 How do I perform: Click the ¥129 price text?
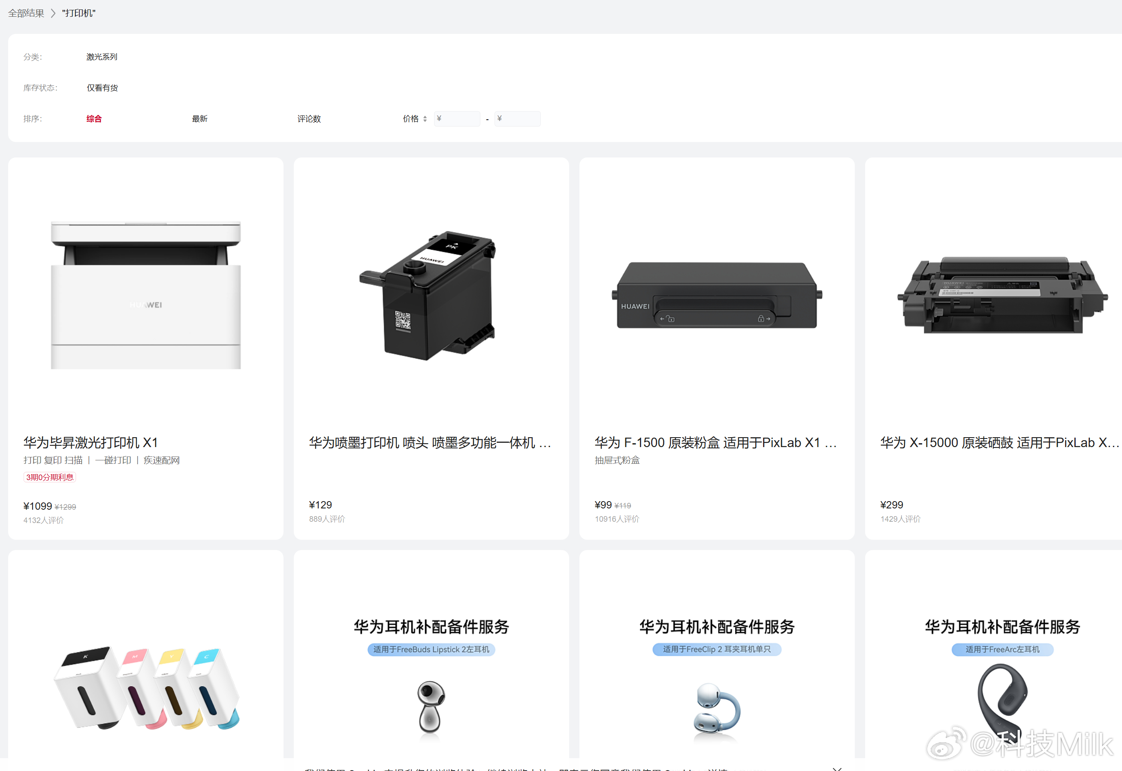[x=320, y=505]
